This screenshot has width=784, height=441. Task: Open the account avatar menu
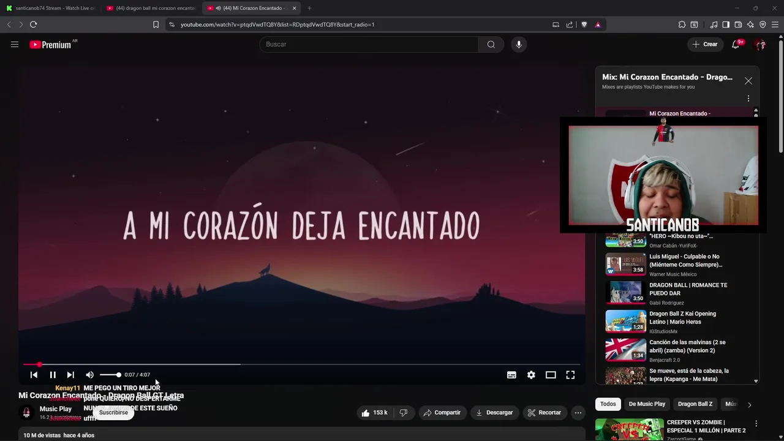(760, 44)
